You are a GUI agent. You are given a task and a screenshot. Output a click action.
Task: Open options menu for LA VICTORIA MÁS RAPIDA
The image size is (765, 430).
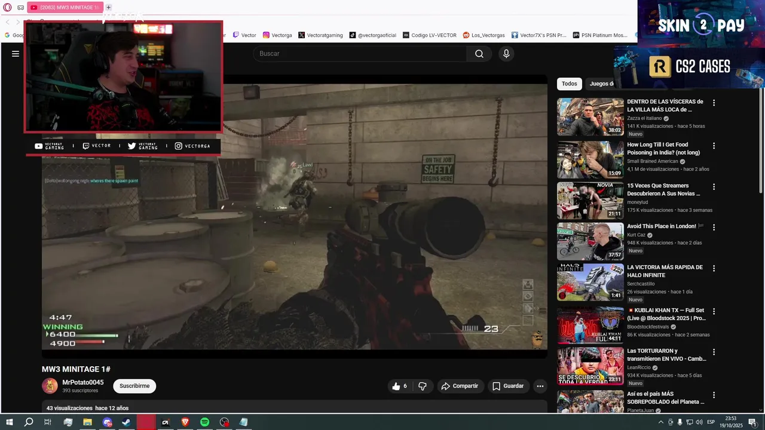point(714,269)
